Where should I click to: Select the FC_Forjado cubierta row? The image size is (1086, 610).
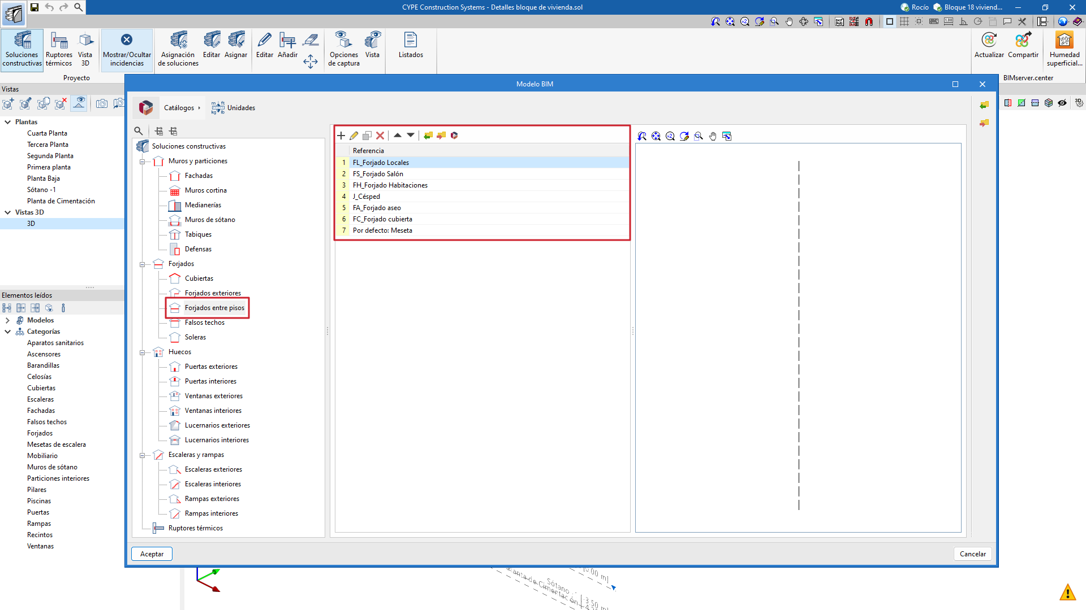[382, 219]
